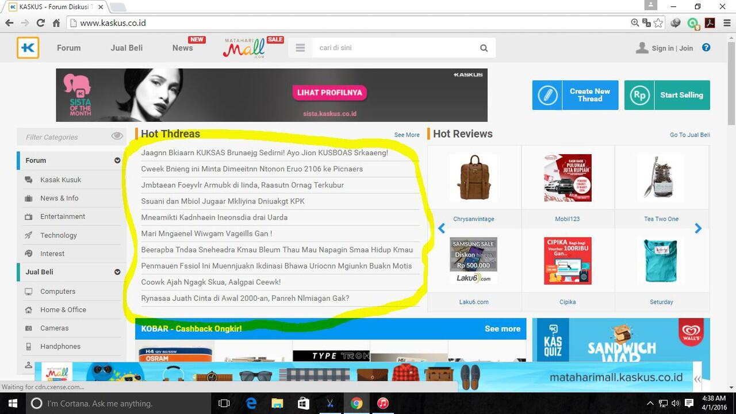Click the search magnifier icon
The image size is (736, 414).
[x=484, y=48]
